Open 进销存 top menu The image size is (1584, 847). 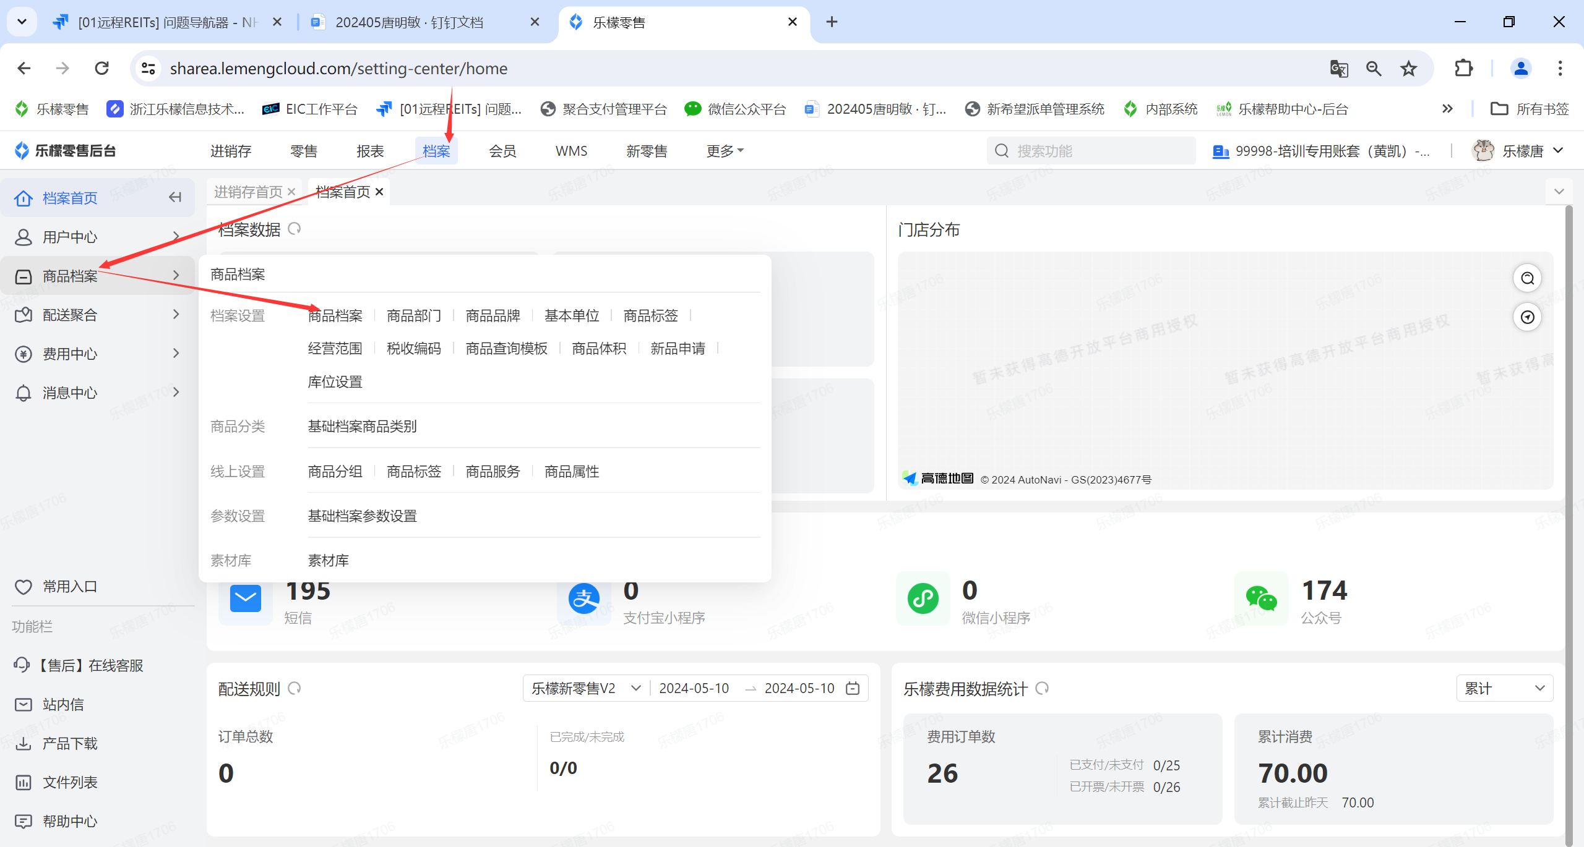point(231,151)
